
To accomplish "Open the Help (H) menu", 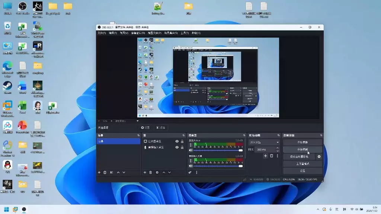I will 196,33.
